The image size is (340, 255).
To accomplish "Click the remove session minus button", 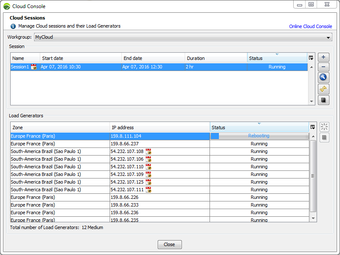I will (323, 67).
